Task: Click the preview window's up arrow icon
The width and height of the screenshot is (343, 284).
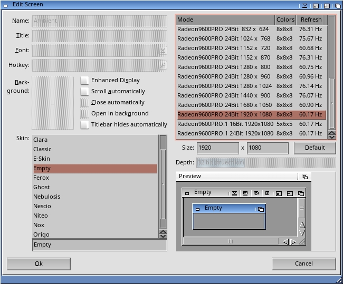Action: click(302, 225)
